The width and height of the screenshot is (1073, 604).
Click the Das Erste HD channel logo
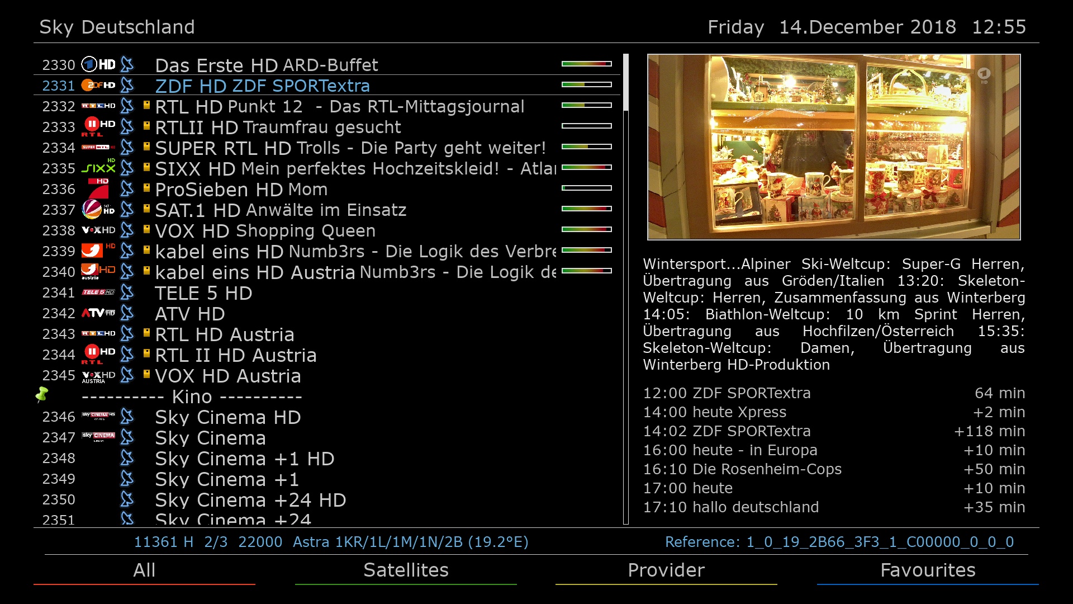(98, 65)
